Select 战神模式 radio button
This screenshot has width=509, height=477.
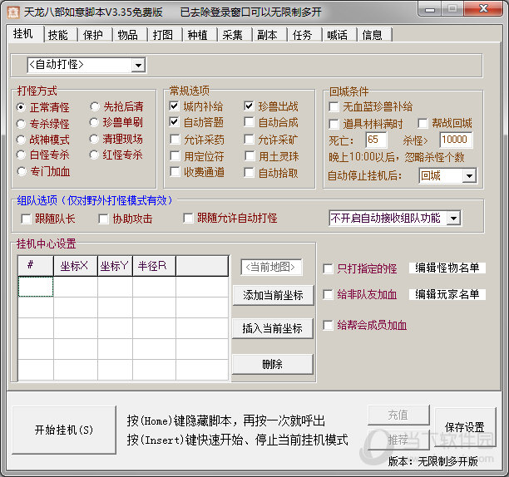pyautogui.click(x=21, y=140)
